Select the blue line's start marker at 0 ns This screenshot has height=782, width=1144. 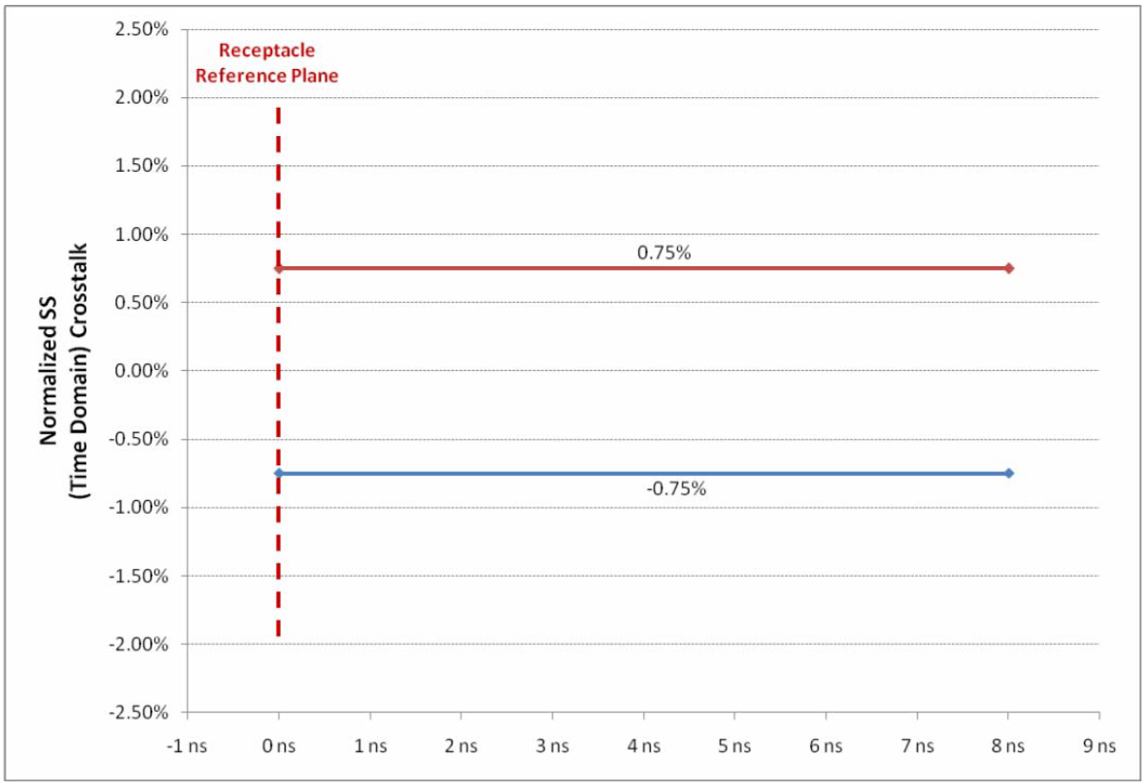[x=279, y=473]
